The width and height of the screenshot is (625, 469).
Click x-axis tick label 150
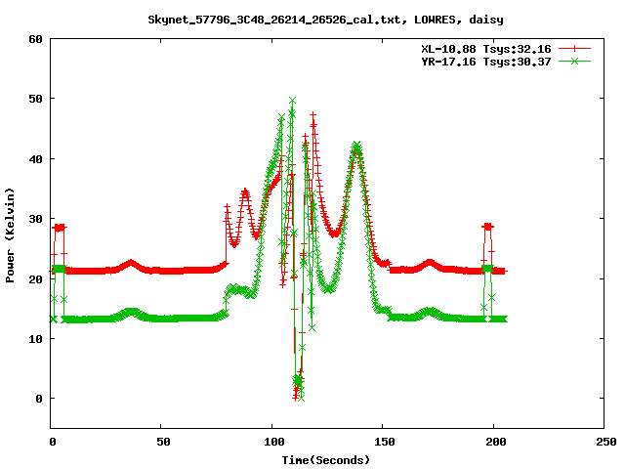(x=385, y=442)
